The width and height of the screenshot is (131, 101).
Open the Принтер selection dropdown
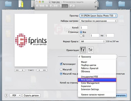point(98,16)
